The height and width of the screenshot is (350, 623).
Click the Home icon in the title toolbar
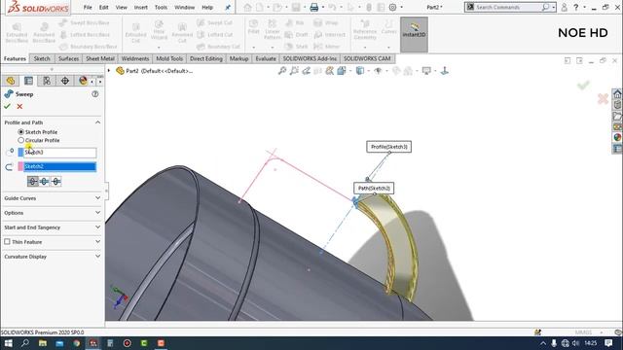[x=247, y=7]
